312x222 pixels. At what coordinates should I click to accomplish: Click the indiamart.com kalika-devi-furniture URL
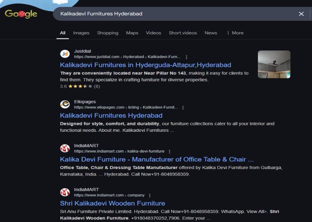[x=119, y=151]
